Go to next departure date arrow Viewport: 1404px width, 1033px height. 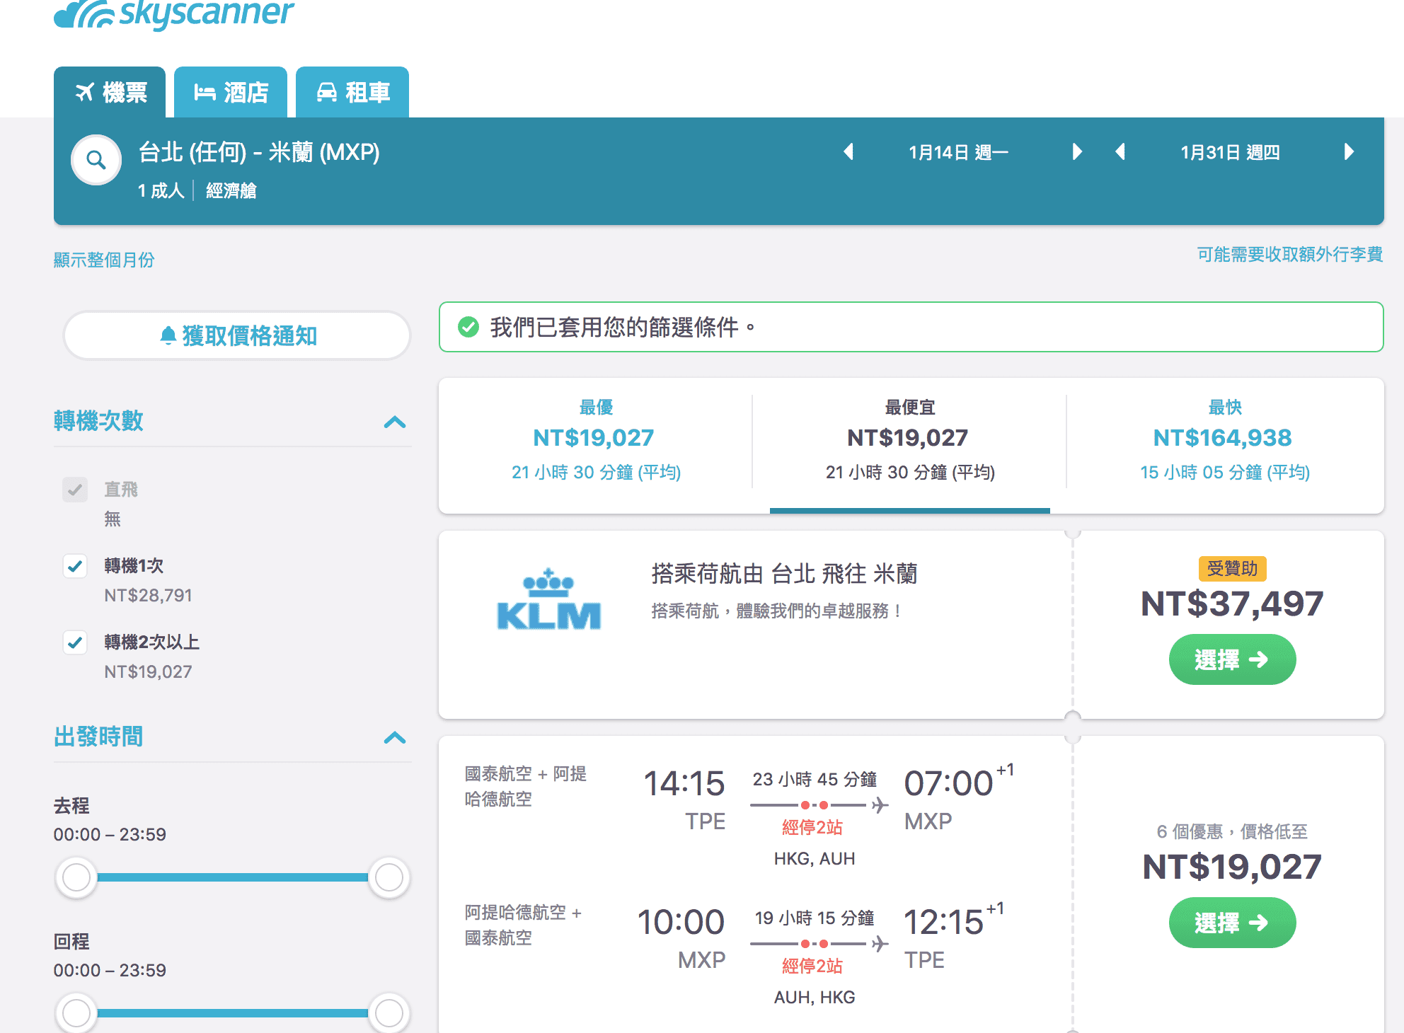(1076, 151)
